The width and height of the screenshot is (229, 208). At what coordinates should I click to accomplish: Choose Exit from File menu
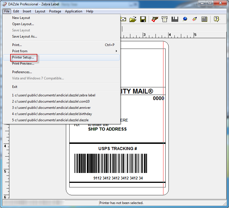61,87
